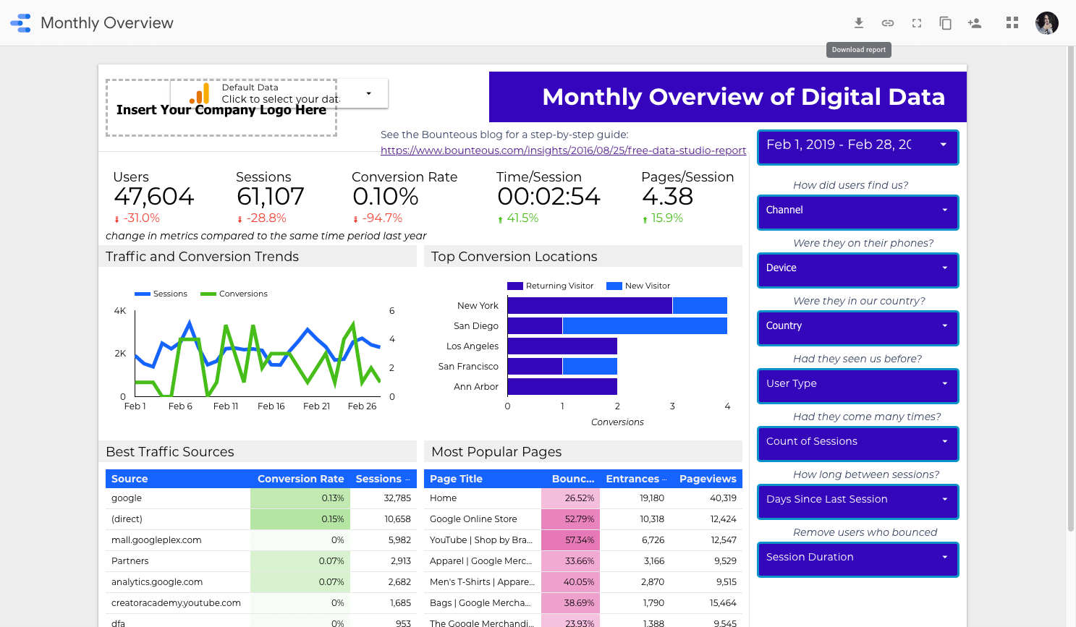Click the make a copy icon
Screen dimensions: 1076x627
pyautogui.click(x=946, y=23)
